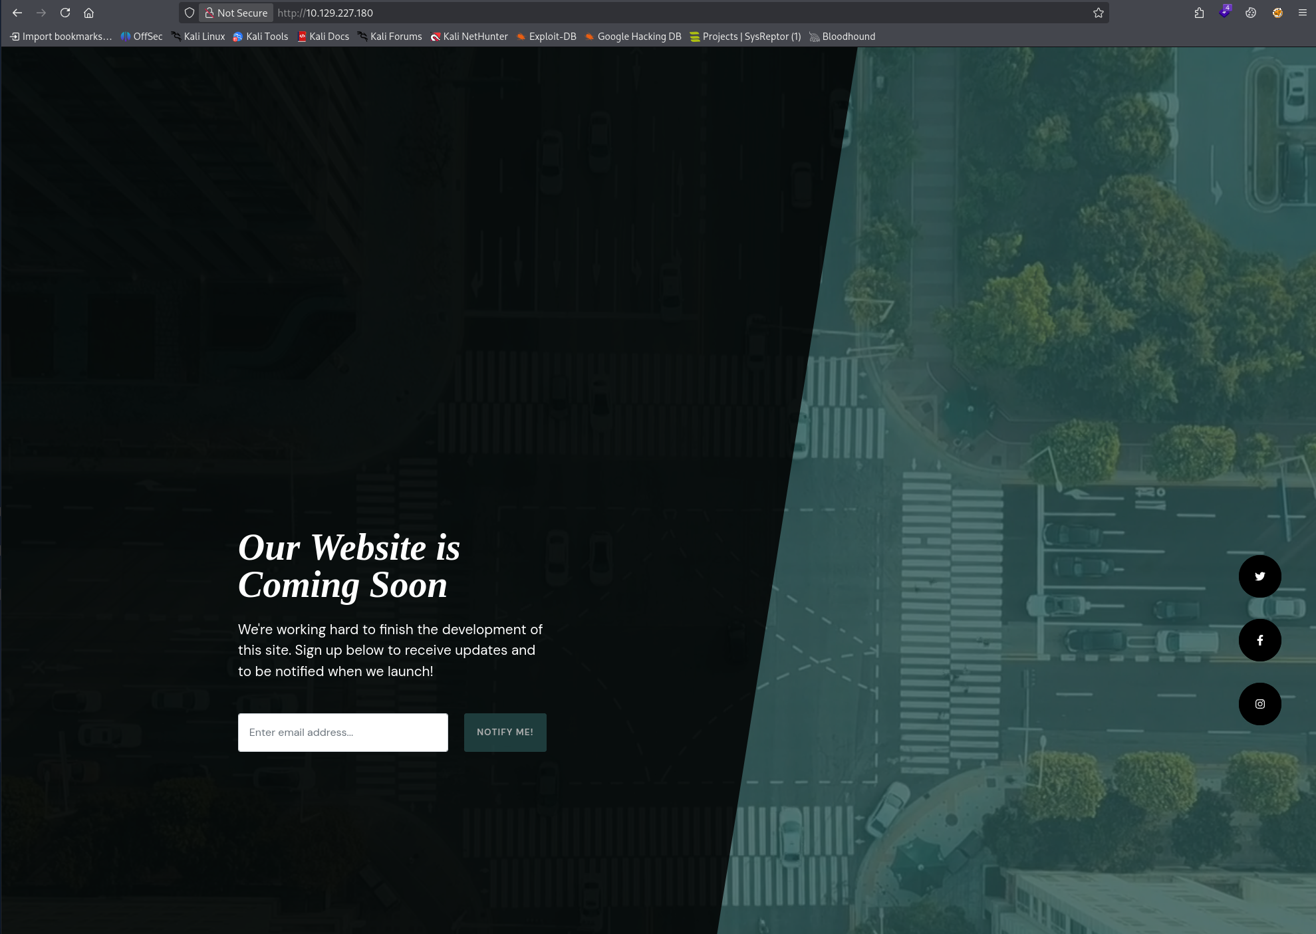Click the Instagram social icon
Viewport: 1316px width, 934px height.
(1259, 703)
